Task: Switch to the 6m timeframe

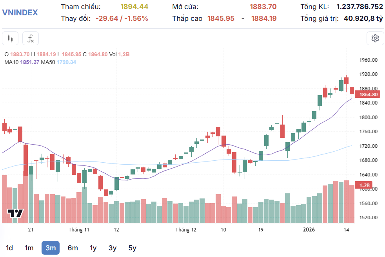Action: click(73, 248)
